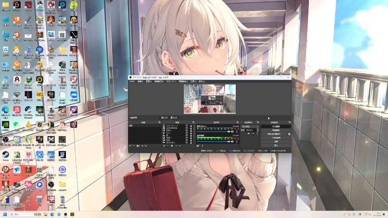
Task: Open the Edit menu in OBS
Action: coord(141,81)
